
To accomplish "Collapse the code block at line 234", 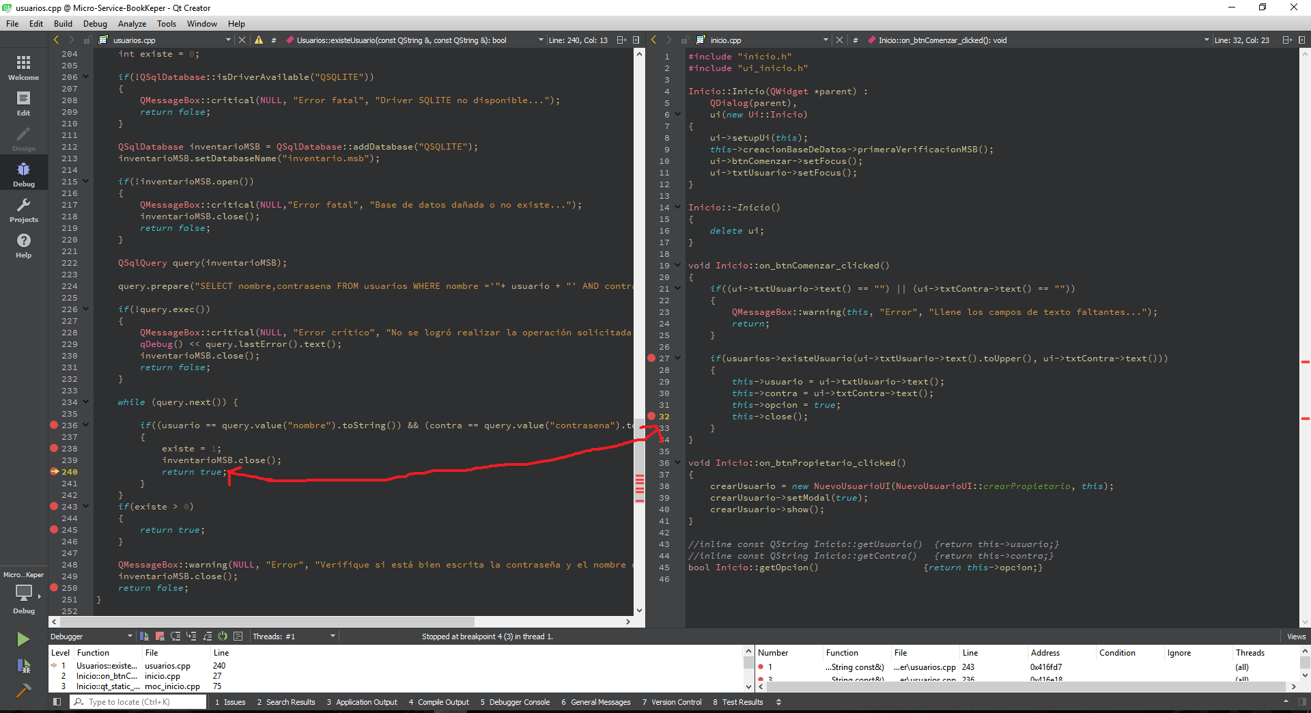I will (x=86, y=402).
